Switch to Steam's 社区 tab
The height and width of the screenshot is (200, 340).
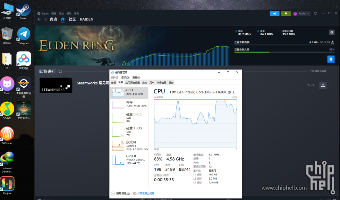[72, 19]
